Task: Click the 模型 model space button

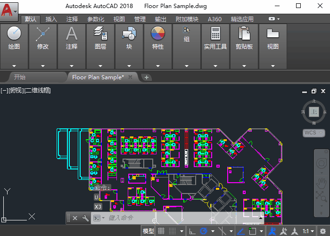Action: [x=148, y=231]
